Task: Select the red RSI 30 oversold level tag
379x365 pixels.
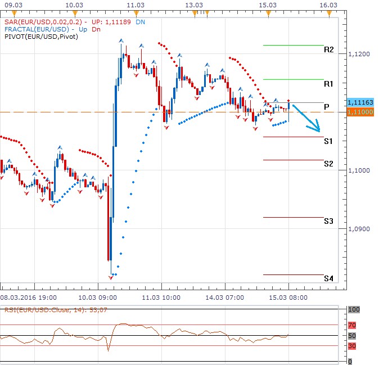Action: tap(353, 345)
